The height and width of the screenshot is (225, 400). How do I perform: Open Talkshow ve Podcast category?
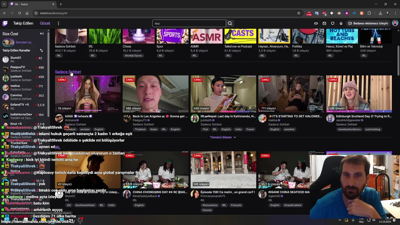[x=240, y=36]
